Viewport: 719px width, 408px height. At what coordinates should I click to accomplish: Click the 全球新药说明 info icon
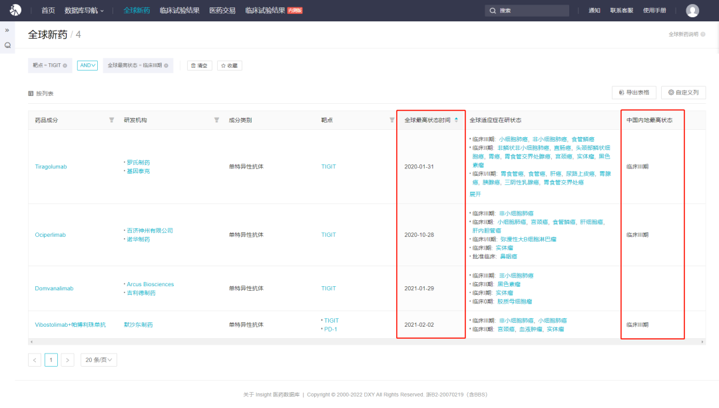click(x=703, y=35)
